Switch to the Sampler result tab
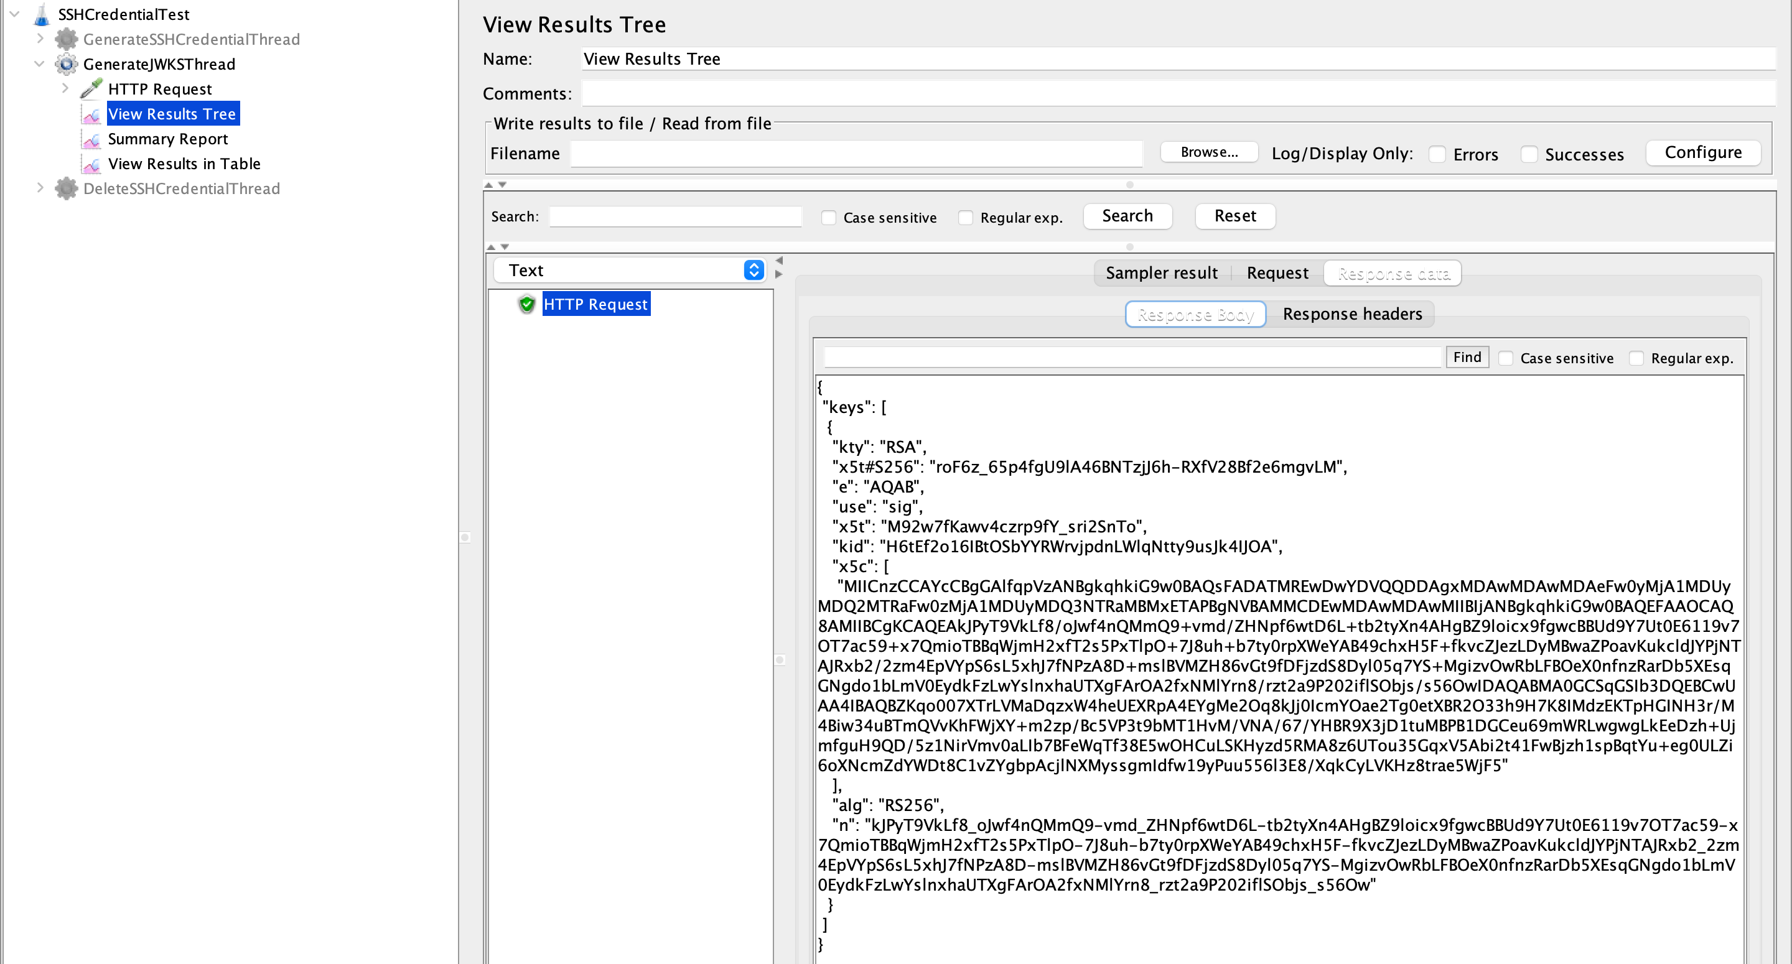 tap(1161, 272)
